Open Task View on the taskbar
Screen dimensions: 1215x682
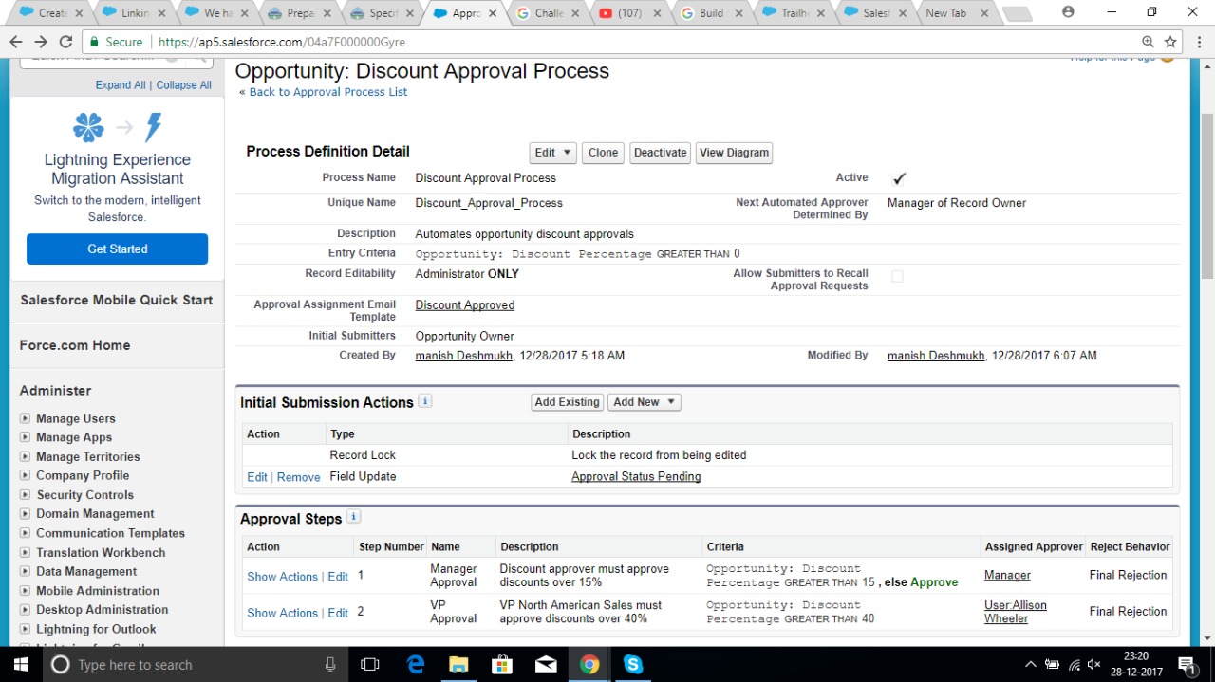(370, 664)
